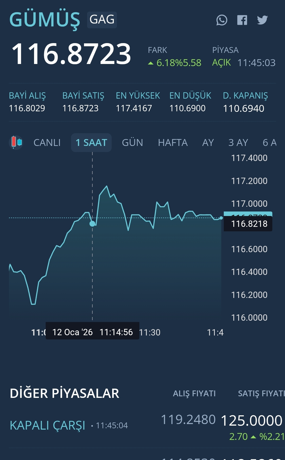Open the KAPALI ÇARŞI market link
Image resolution: width=285 pixels, height=460 pixels.
(x=47, y=425)
